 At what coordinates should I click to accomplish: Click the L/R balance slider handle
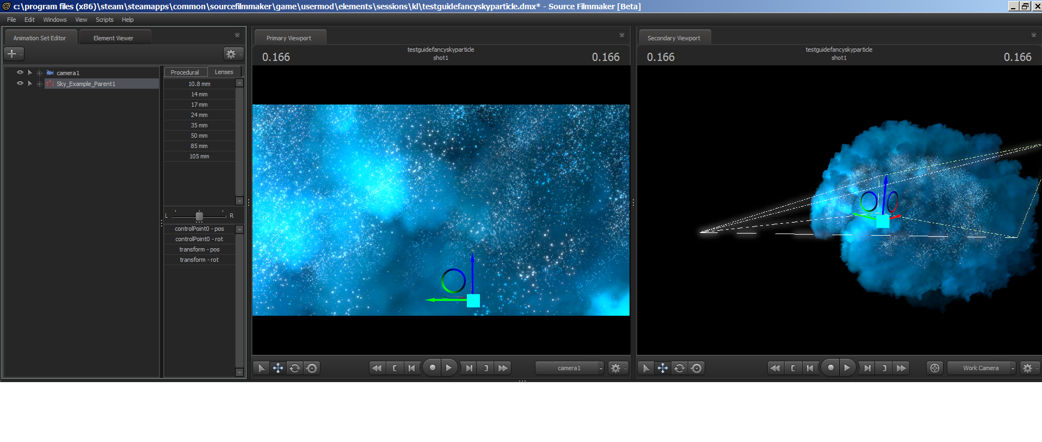click(199, 216)
